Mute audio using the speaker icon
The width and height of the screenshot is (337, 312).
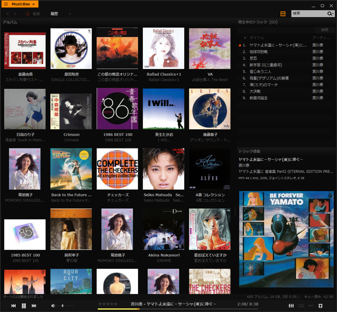pyautogui.click(x=53, y=306)
